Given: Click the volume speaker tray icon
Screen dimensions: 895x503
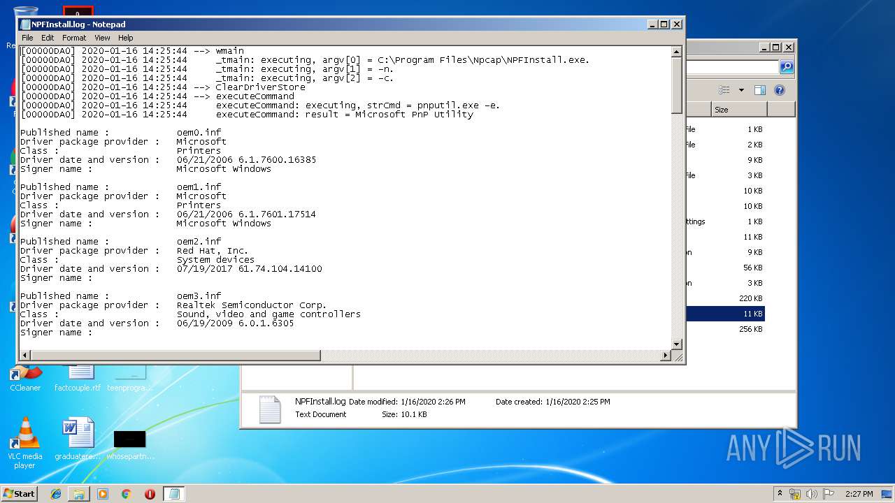Looking at the screenshot, I should pos(812,493).
